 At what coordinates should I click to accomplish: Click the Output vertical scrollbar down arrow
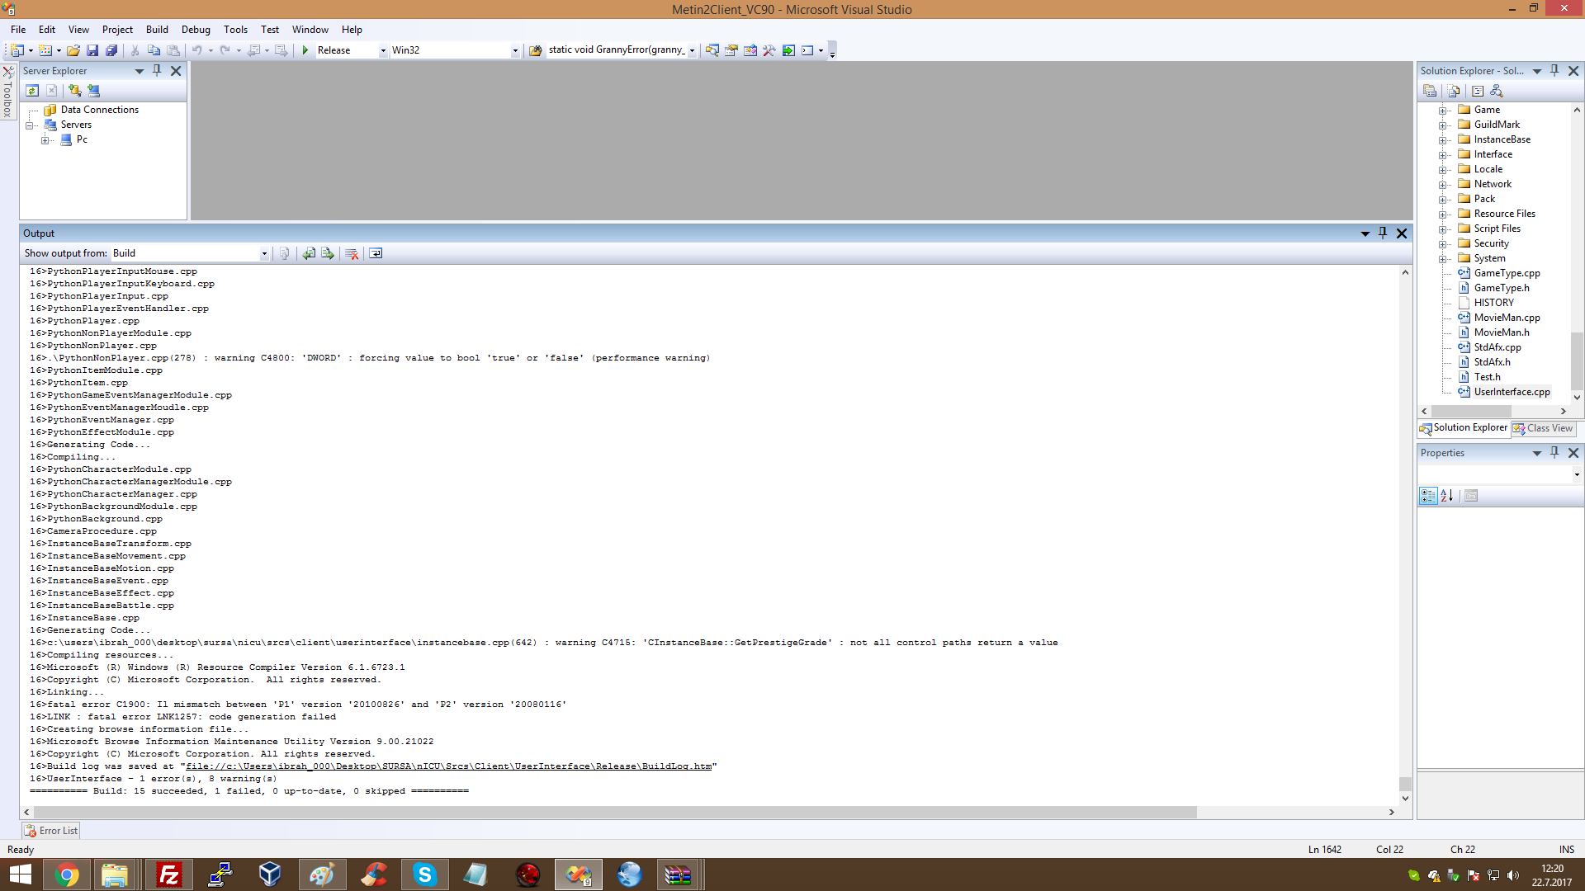click(1405, 799)
